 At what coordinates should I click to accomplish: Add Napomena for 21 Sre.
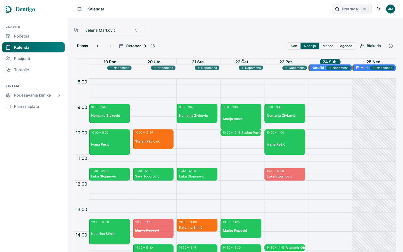click(207, 68)
